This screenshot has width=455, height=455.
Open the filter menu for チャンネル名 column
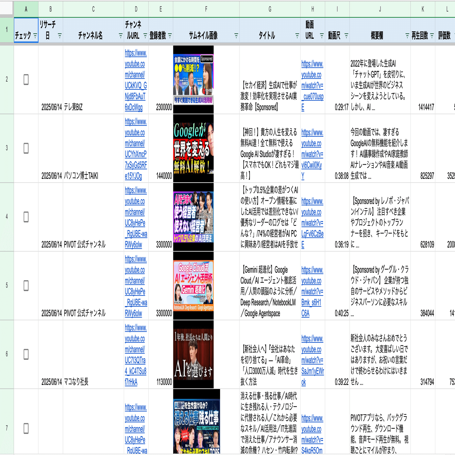tap(120, 35)
